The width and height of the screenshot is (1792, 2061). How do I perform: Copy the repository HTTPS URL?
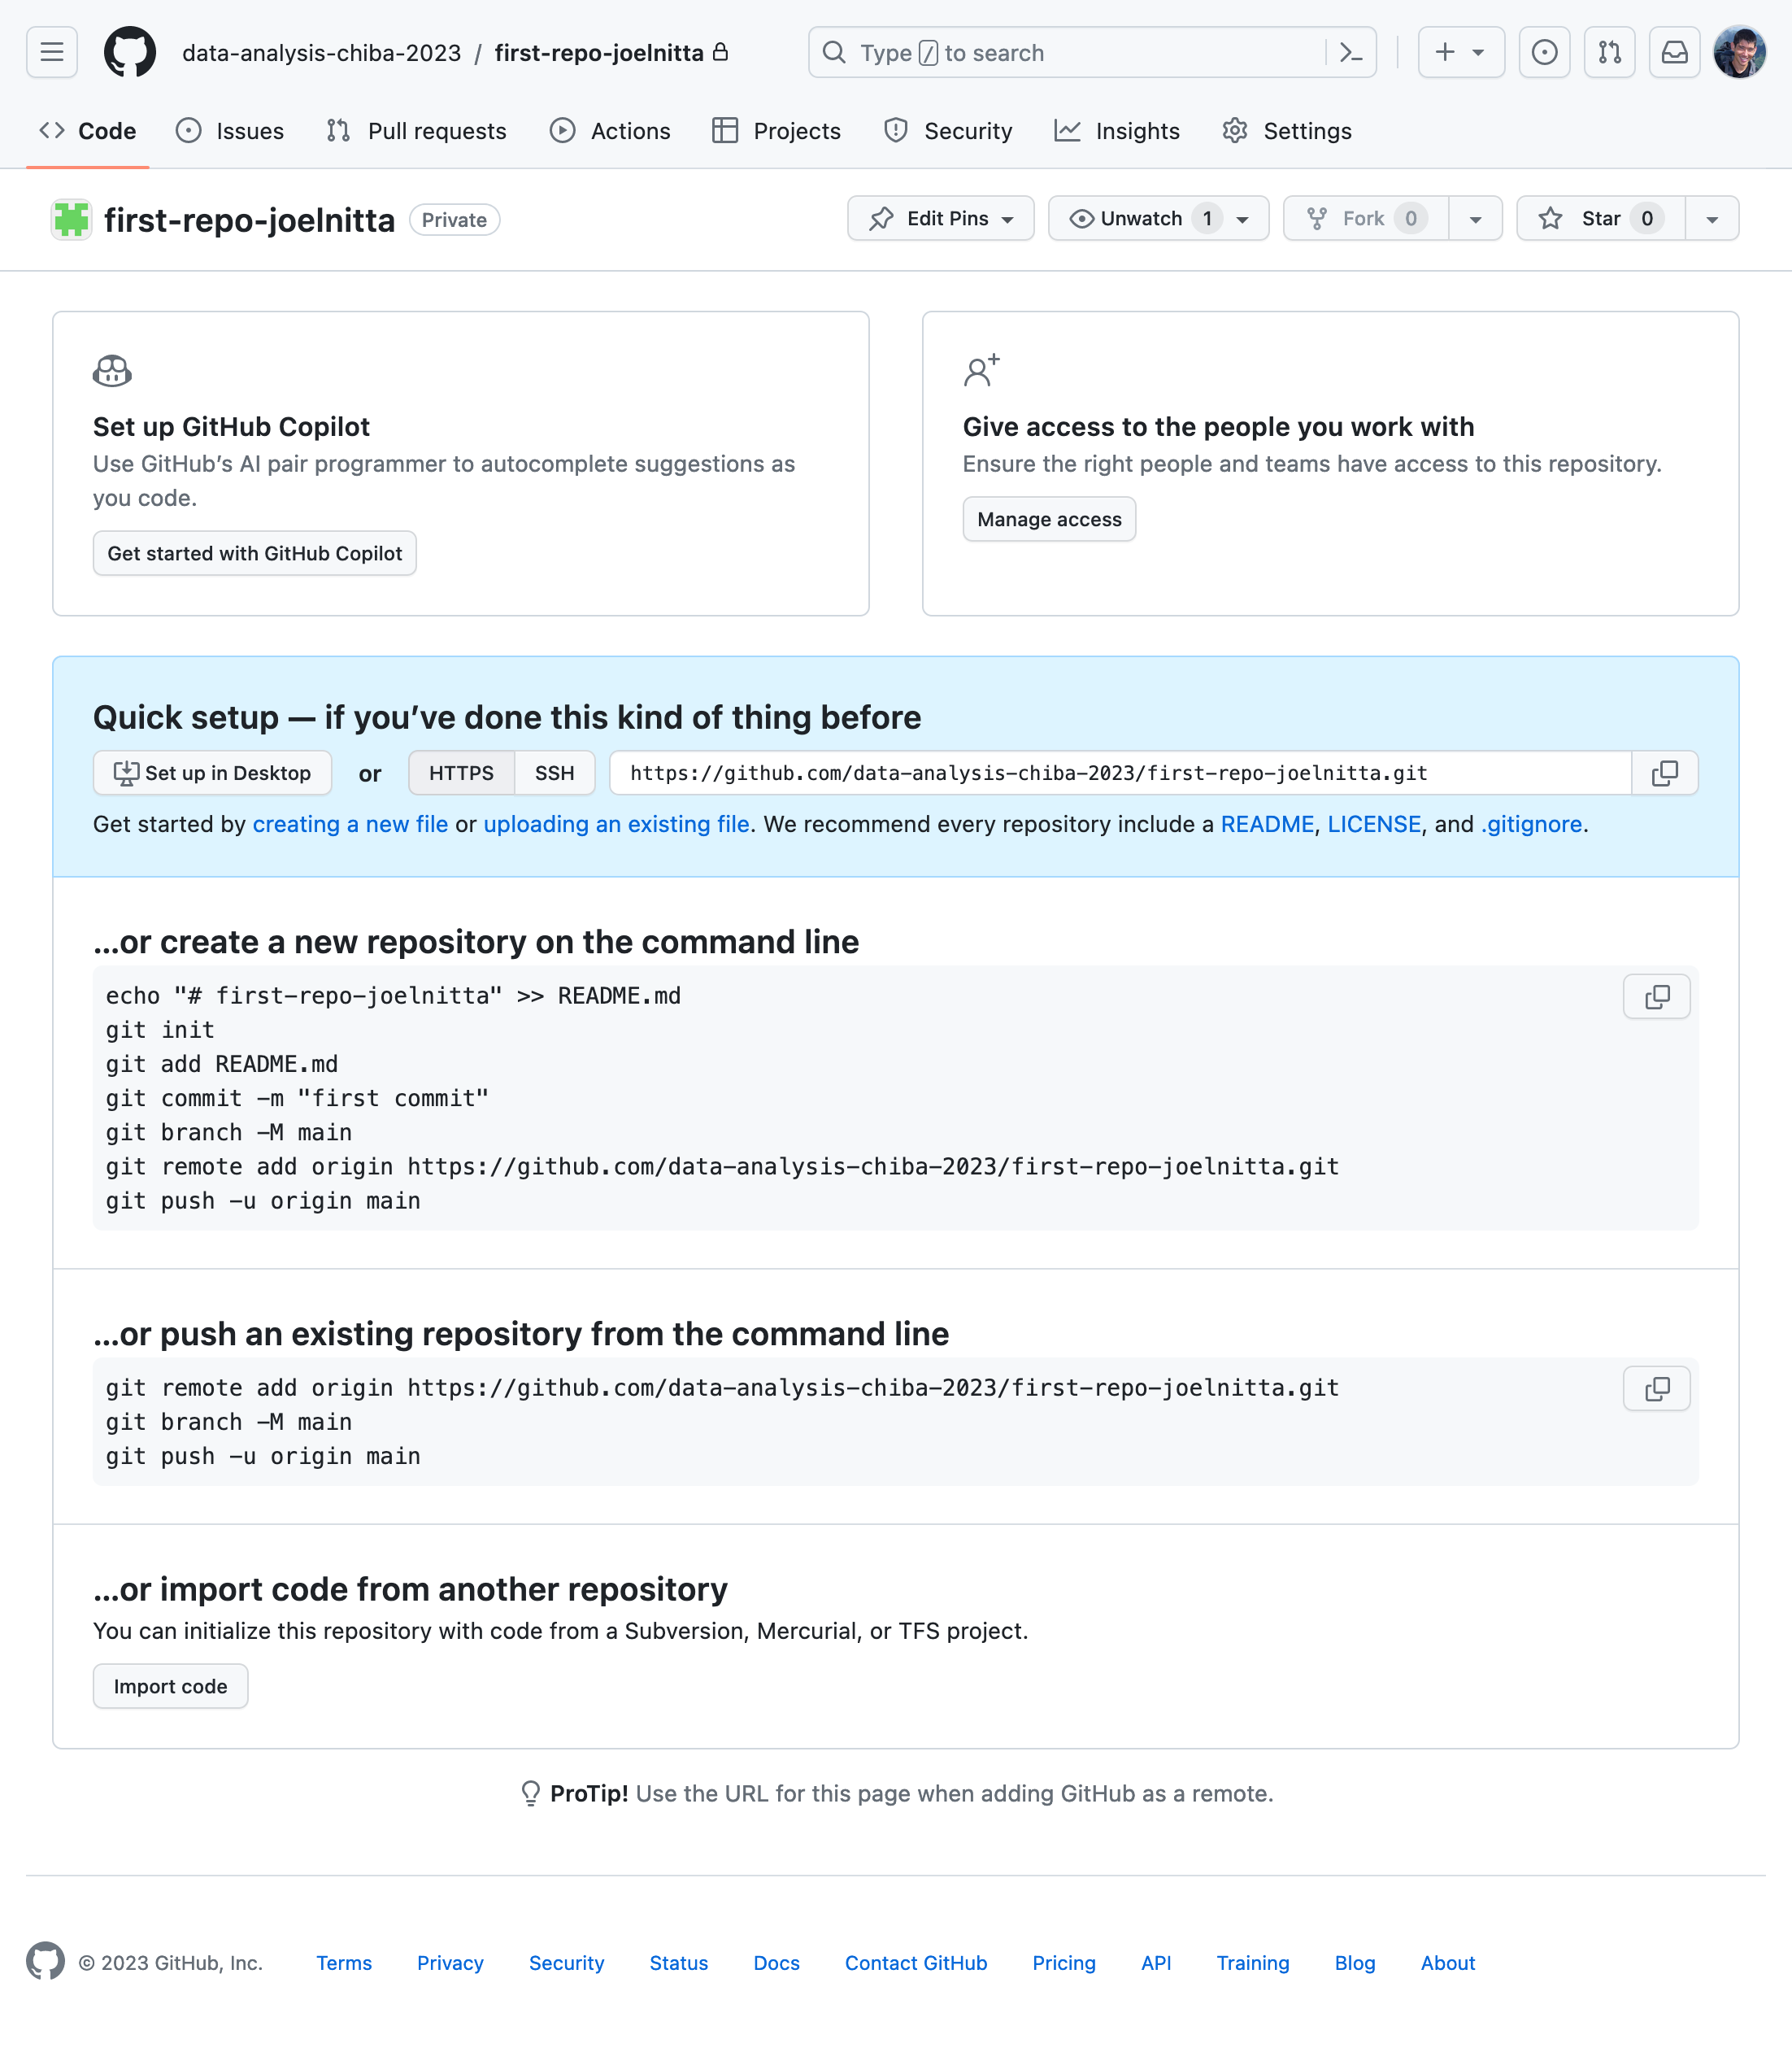(x=1664, y=773)
